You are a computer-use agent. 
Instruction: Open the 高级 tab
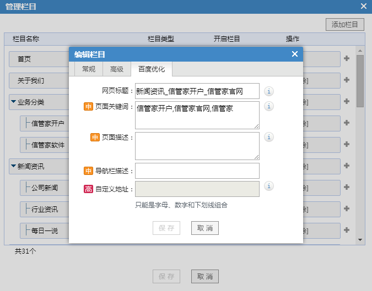[117, 69]
